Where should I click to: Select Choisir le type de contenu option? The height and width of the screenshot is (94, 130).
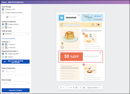click(x=3, y=12)
